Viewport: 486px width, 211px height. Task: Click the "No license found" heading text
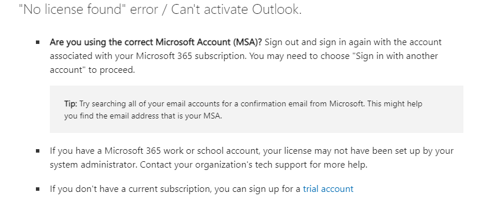pyautogui.click(x=70, y=9)
